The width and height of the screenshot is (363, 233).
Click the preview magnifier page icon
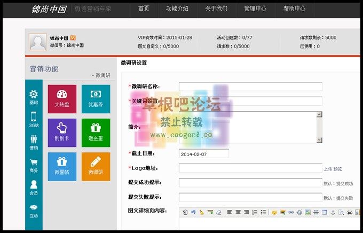pos(341,212)
